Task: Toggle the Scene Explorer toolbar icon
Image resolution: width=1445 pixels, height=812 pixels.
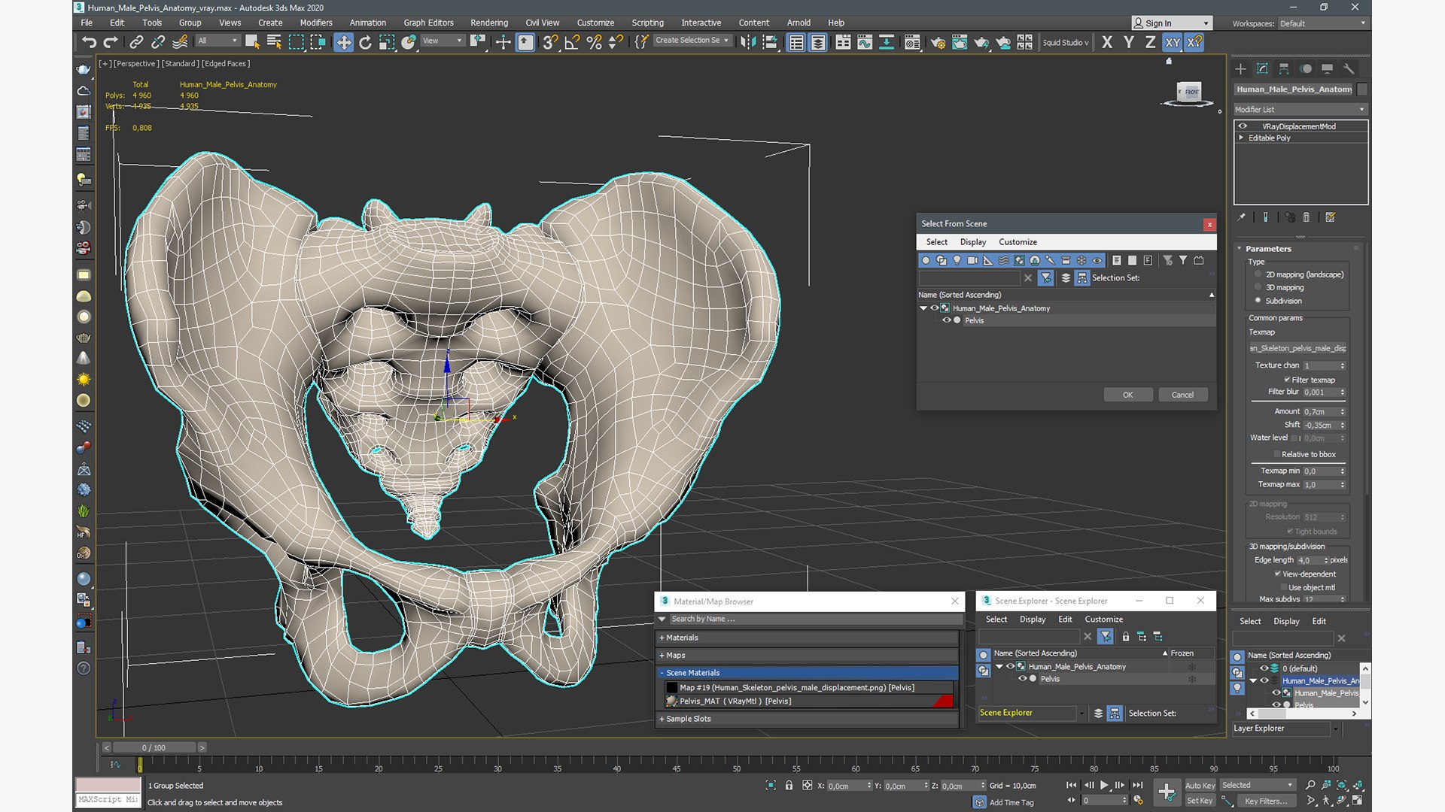Action: pos(796,42)
